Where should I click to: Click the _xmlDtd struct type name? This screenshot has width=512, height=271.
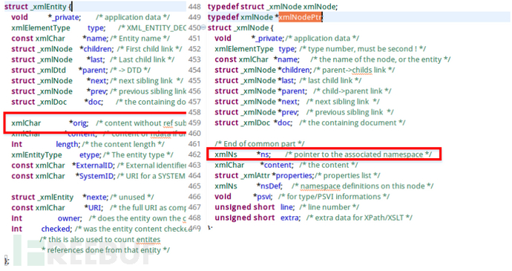(52, 71)
